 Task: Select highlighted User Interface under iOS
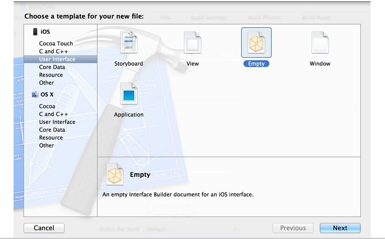[60, 59]
